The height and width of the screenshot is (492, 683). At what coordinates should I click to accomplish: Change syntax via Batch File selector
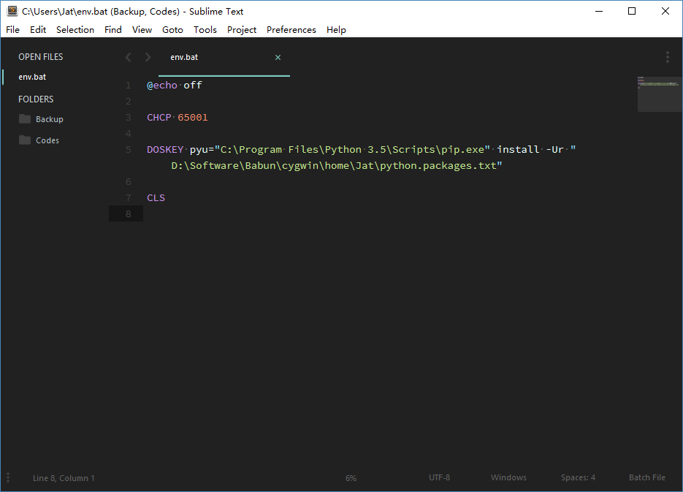(x=646, y=477)
